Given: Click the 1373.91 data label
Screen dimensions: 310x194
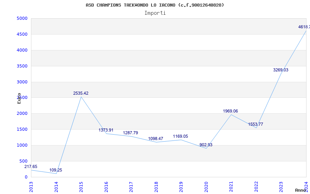Looking at the screenshot, I should click(106, 130).
